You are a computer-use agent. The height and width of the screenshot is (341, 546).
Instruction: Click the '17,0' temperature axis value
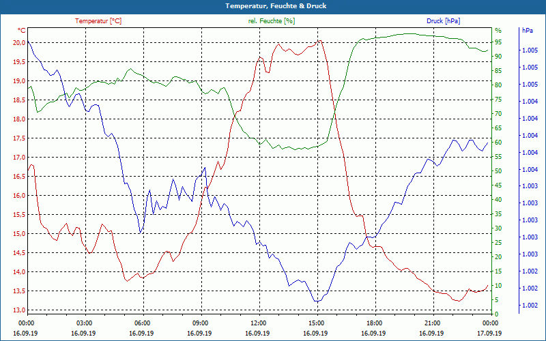coord(20,158)
